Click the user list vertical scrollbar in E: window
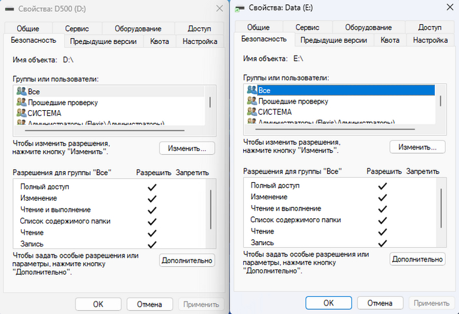459x314 pixels. (439, 102)
